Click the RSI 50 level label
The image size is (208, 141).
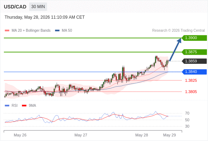(x=187, y=120)
